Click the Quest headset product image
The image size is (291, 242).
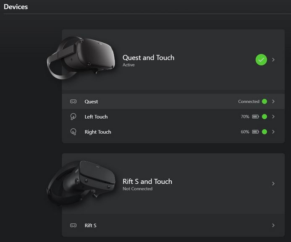[81, 57]
